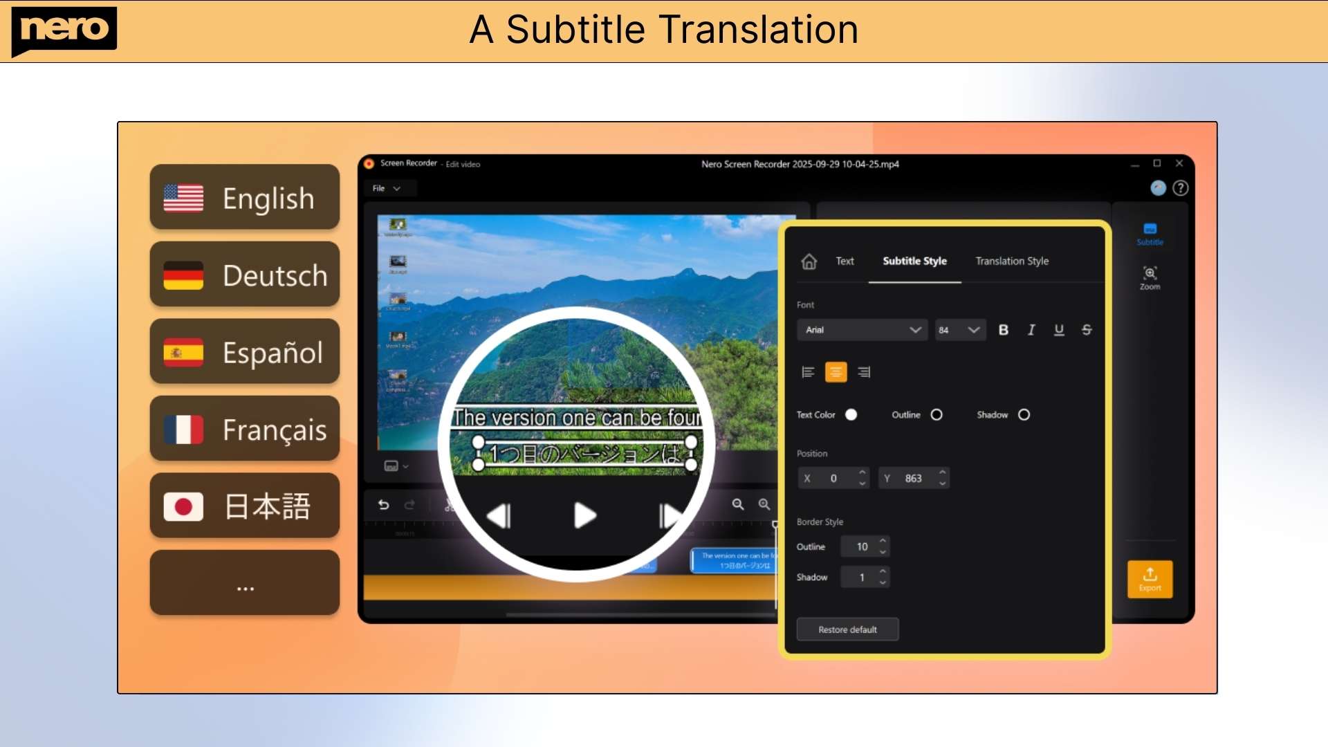
Task: Pick a subtitle Text Color swatch
Action: point(851,414)
